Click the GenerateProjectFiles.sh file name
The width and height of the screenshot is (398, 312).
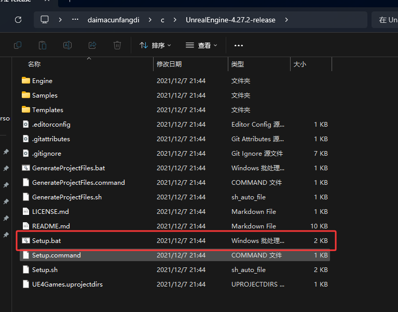pos(67,197)
